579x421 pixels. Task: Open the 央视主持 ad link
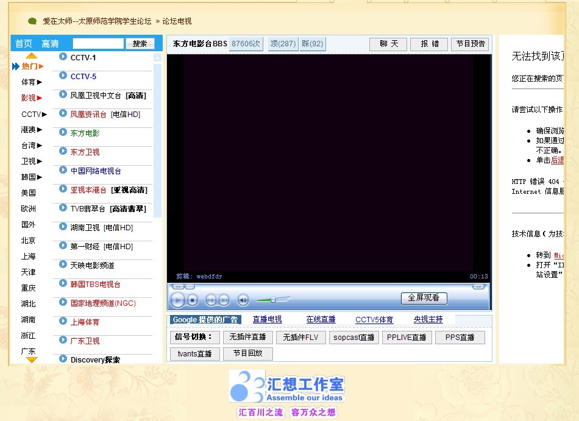click(x=428, y=319)
